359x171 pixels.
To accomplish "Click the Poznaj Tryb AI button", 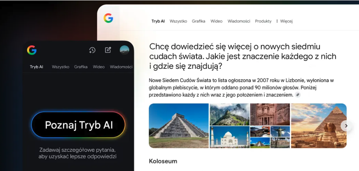I will coord(78,125).
